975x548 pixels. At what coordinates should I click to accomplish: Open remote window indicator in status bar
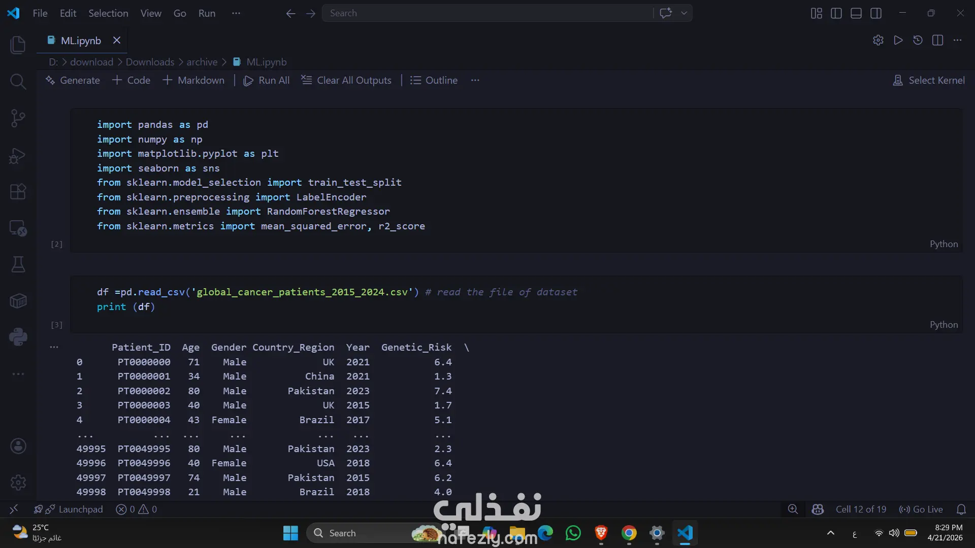[x=14, y=509]
